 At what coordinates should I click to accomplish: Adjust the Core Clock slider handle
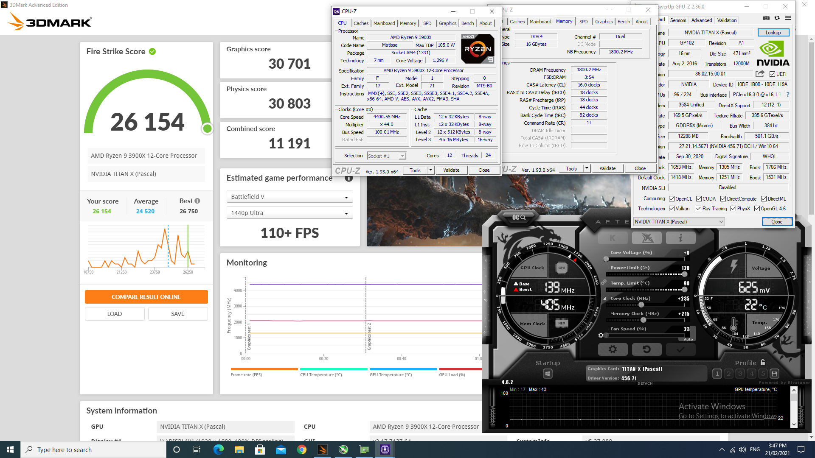click(641, 305)
